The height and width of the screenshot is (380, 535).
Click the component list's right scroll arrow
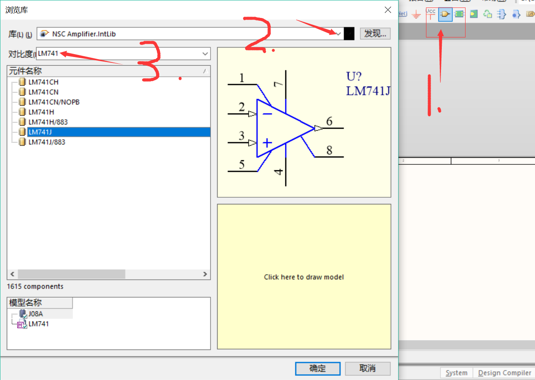pyautogui.click(x=205, y=274)
